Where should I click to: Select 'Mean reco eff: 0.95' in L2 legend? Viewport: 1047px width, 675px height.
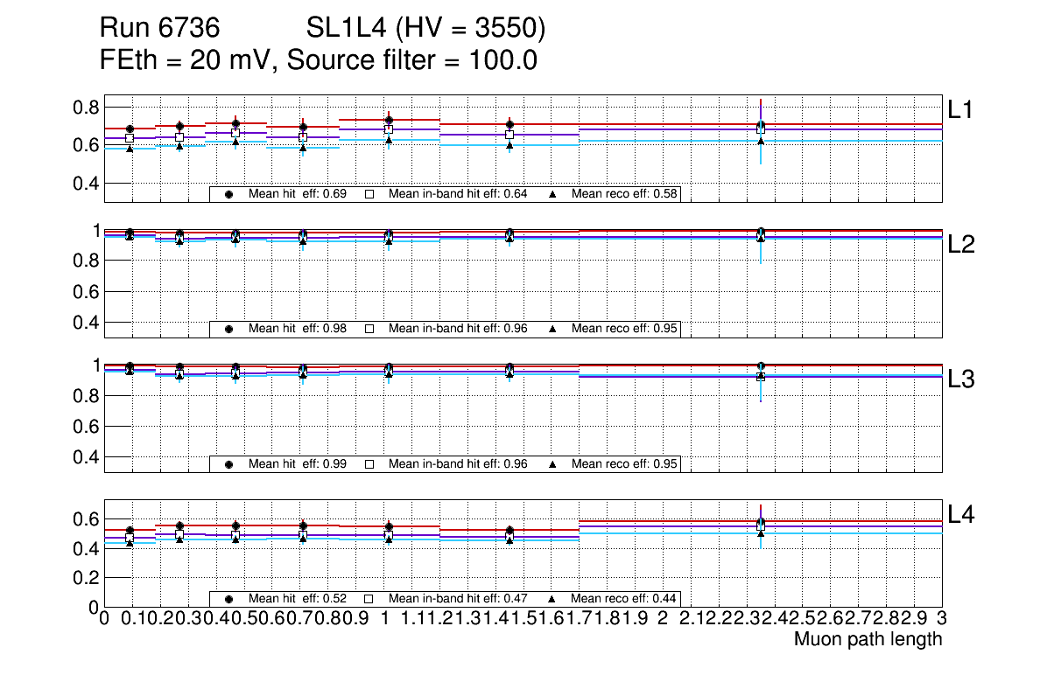point(625,329)
